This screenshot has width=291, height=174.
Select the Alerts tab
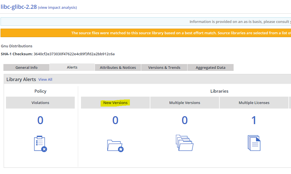(x=72, y=67)
